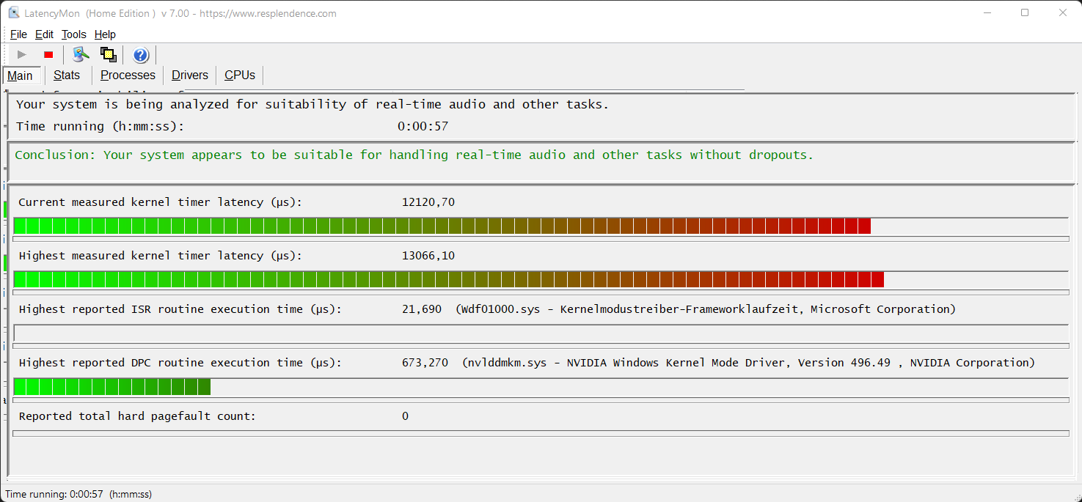Click the Wdf01000.sys driver description
Image resolution: width=1082 pixels, height=502 pixels.
coord(706,309)
